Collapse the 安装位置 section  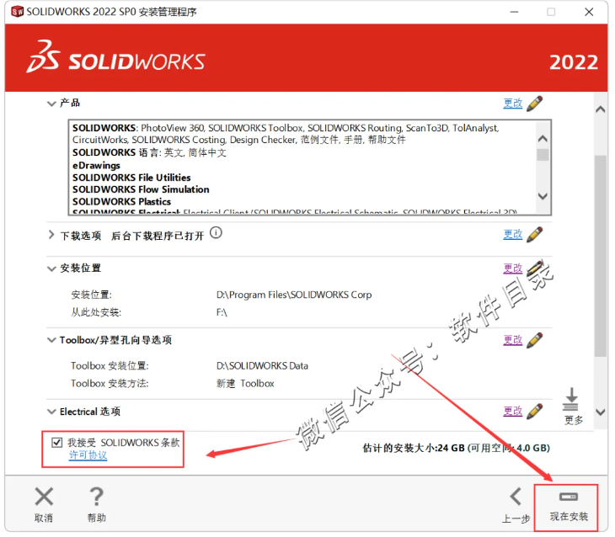pos(51,268)
